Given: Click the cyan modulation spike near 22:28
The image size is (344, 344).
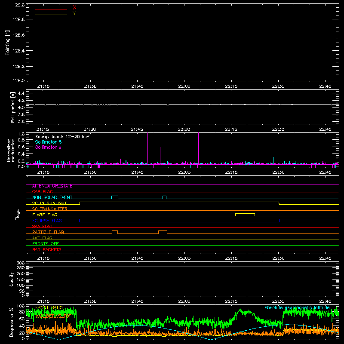Looking at the screenshot, I should point(273,160).
